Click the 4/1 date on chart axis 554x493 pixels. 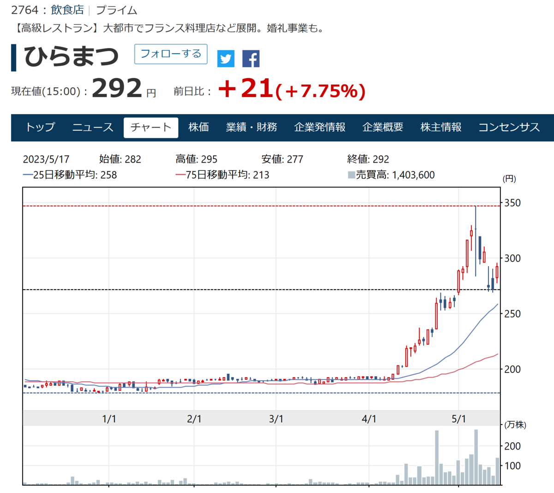coord(369,419)
